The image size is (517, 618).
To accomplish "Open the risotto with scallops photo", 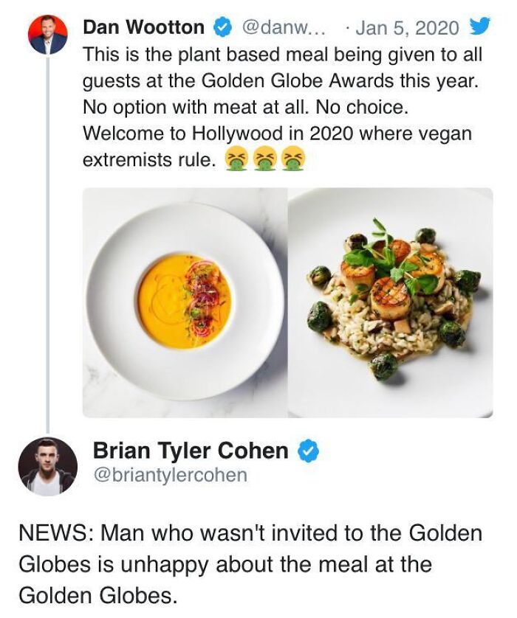I will click(x=391, y=302).
